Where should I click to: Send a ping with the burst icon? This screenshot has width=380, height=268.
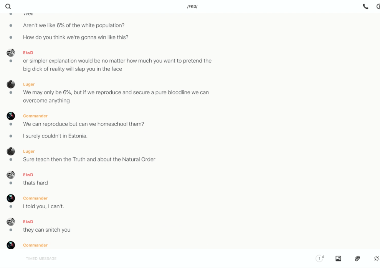376,258
